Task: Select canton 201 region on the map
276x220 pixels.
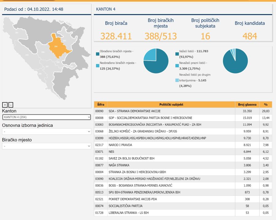Action: click(17, 32)
